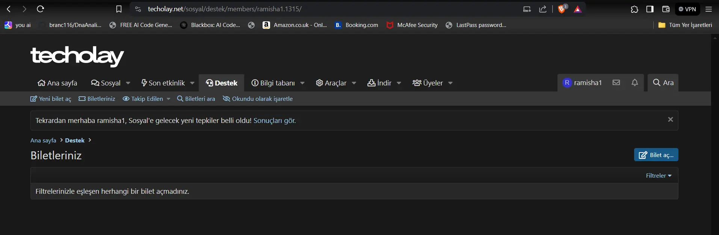
Task: Open the cast screen icon
Action: coord(527,9)
